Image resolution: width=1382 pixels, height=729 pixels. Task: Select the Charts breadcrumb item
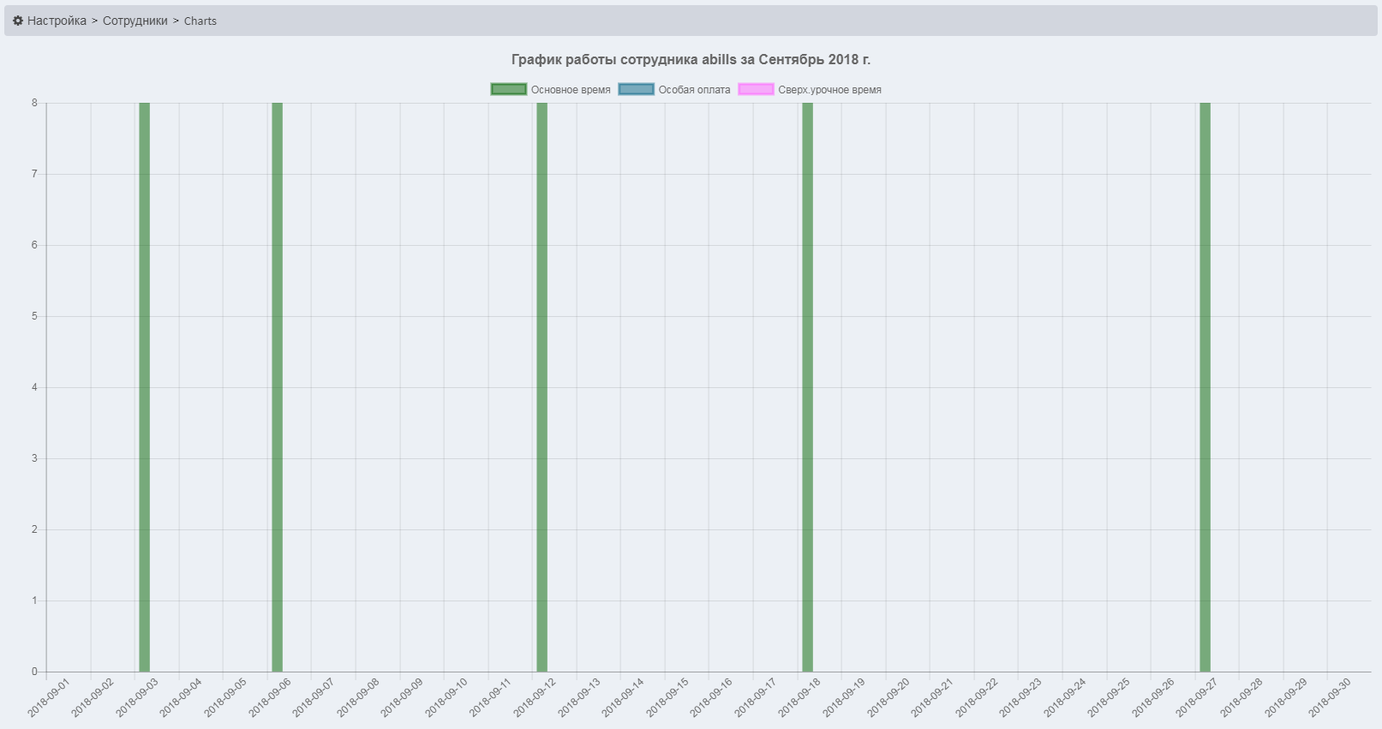coord(200,21)
